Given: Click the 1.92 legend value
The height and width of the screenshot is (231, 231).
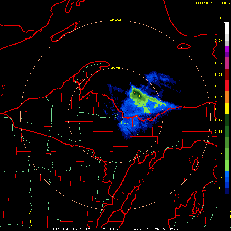Looking at the screenshot, I should (218, 63).
